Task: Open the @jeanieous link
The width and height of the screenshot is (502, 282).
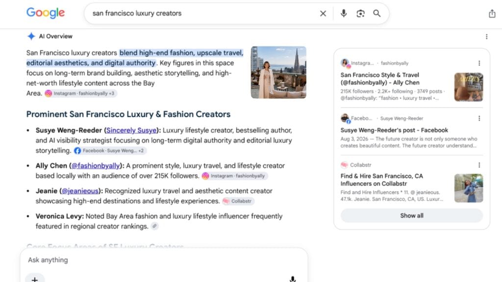Action: click(x=80, y=191)
